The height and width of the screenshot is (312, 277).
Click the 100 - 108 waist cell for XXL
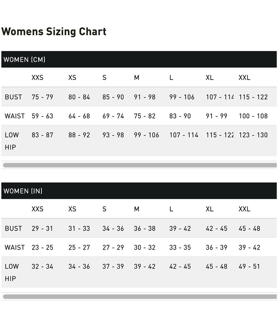(x=253, y=116)
